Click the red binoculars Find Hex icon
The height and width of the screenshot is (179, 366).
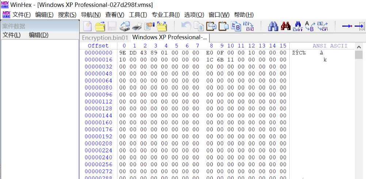286,26
